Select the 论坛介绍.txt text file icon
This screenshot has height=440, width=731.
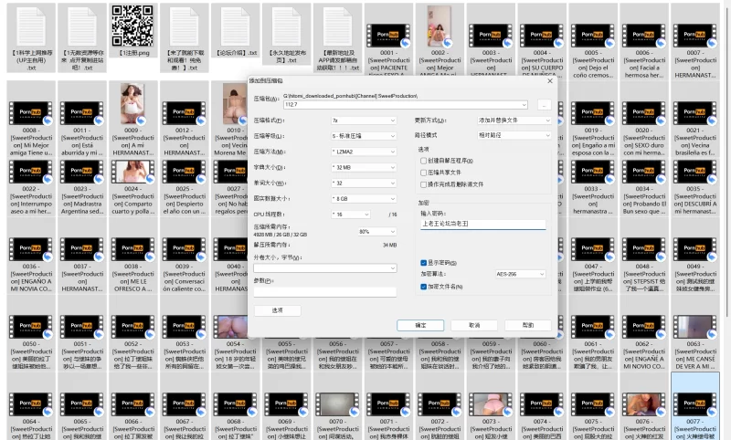236,26
